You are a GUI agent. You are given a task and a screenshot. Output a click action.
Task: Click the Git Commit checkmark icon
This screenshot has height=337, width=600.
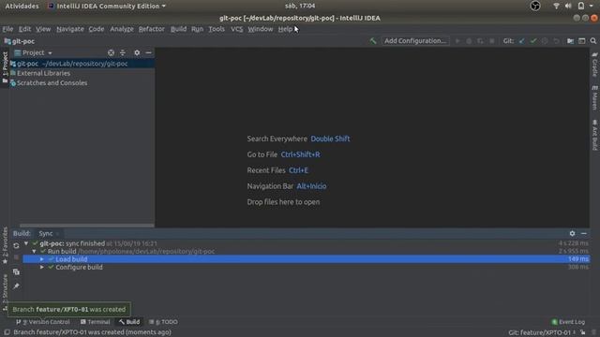point(533,41)
